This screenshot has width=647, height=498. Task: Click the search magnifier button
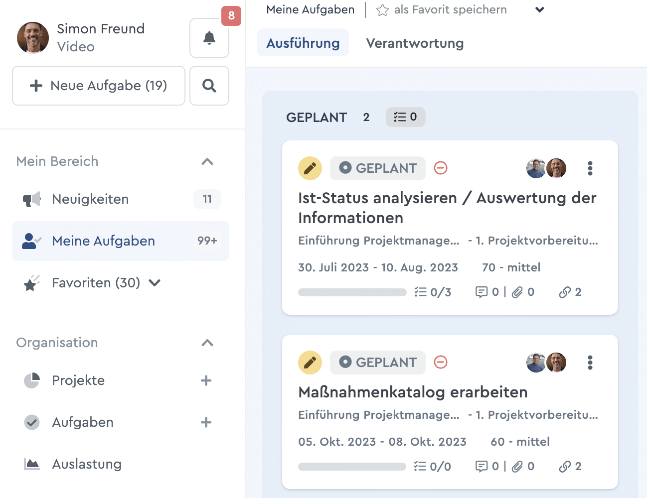[209, 86]
